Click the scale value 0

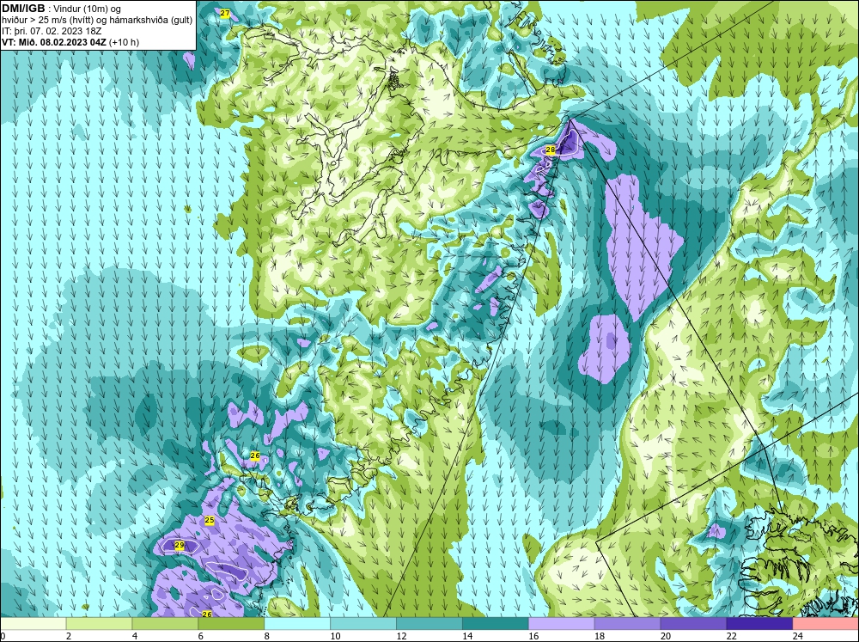pyautogui.click(x=3, y=636)
